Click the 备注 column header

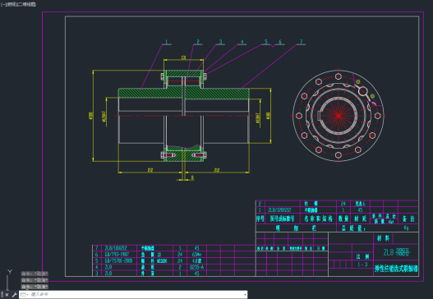[x=408, y=219]
